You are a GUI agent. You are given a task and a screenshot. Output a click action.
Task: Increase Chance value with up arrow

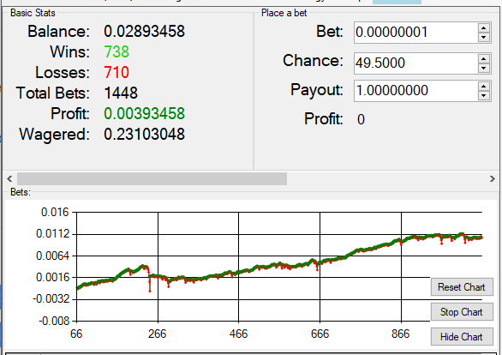(x=484, y=58)
